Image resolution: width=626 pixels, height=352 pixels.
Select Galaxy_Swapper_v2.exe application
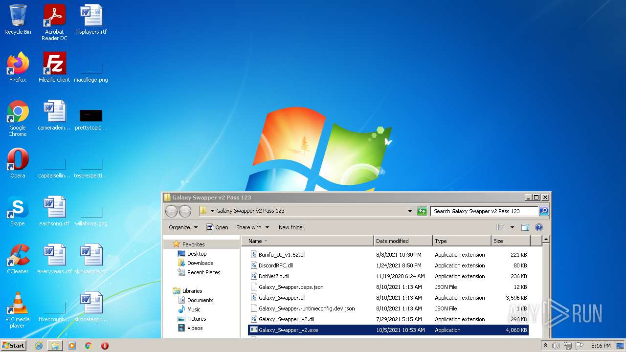pyautogui.click(x=388, y=330)
